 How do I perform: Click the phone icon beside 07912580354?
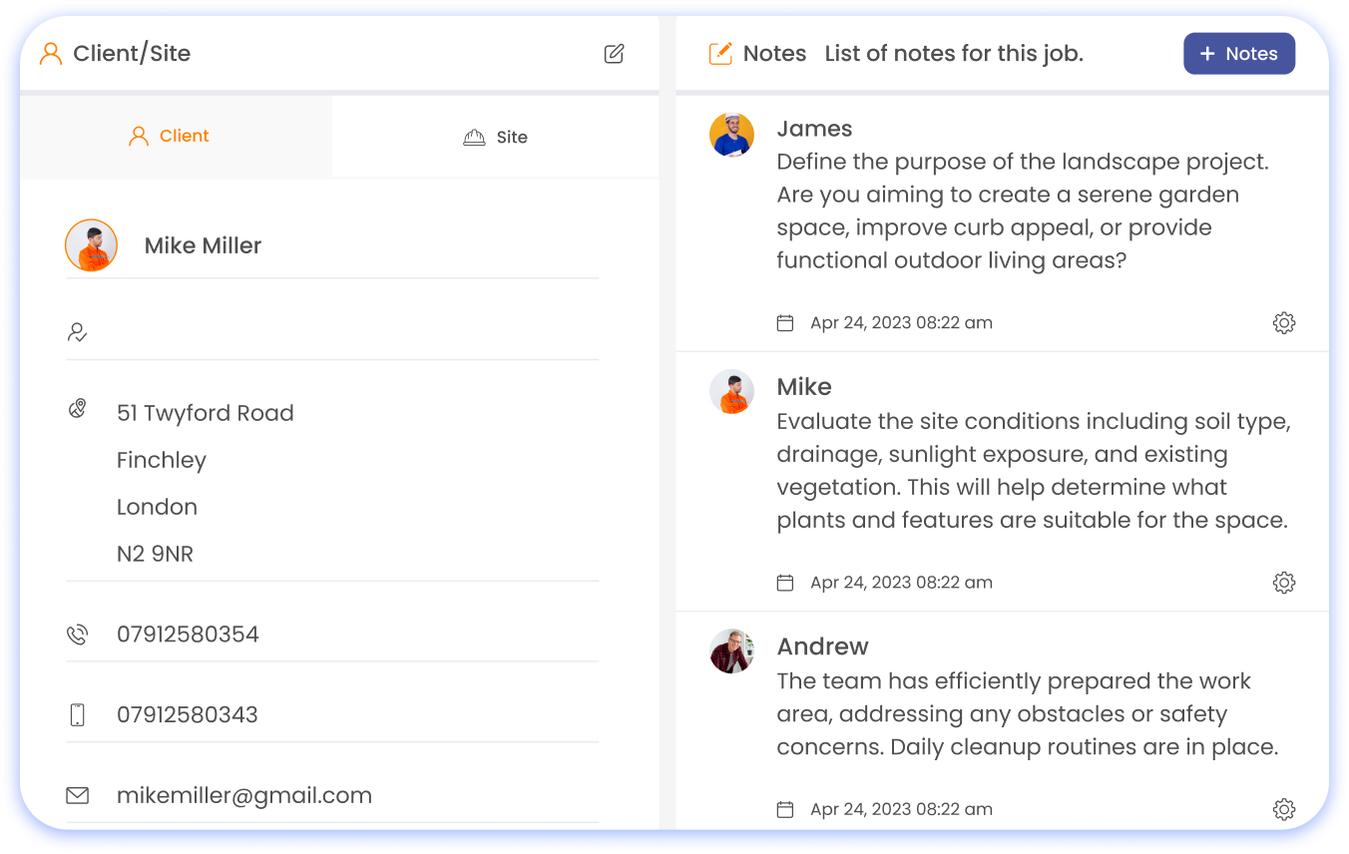coord(77,635)
